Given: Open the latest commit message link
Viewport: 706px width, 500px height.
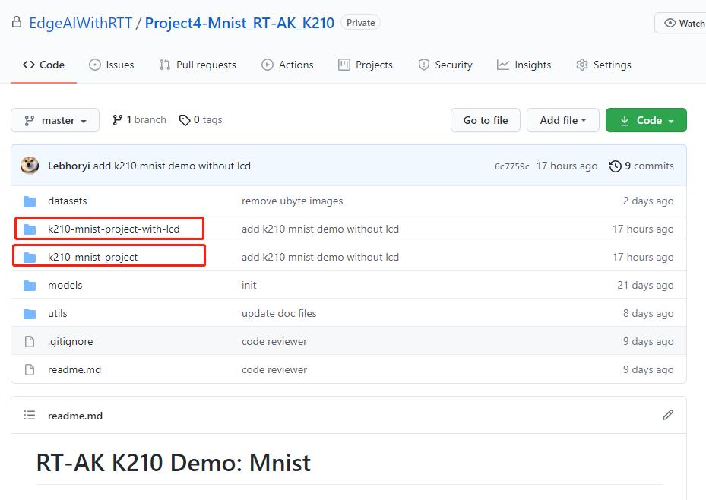Looking at the screenshot, I should tap(172, 166).
